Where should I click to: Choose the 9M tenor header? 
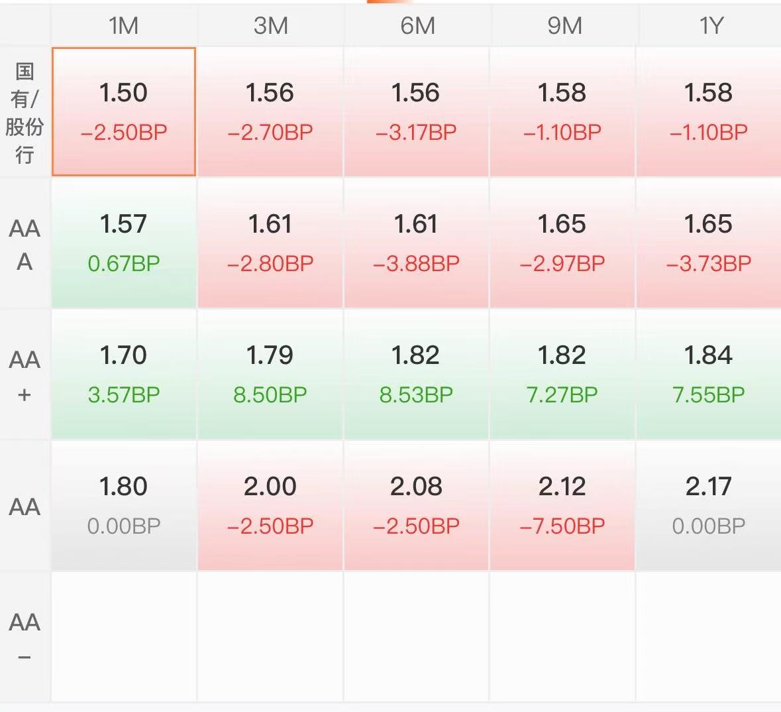[x=563, y=25]
